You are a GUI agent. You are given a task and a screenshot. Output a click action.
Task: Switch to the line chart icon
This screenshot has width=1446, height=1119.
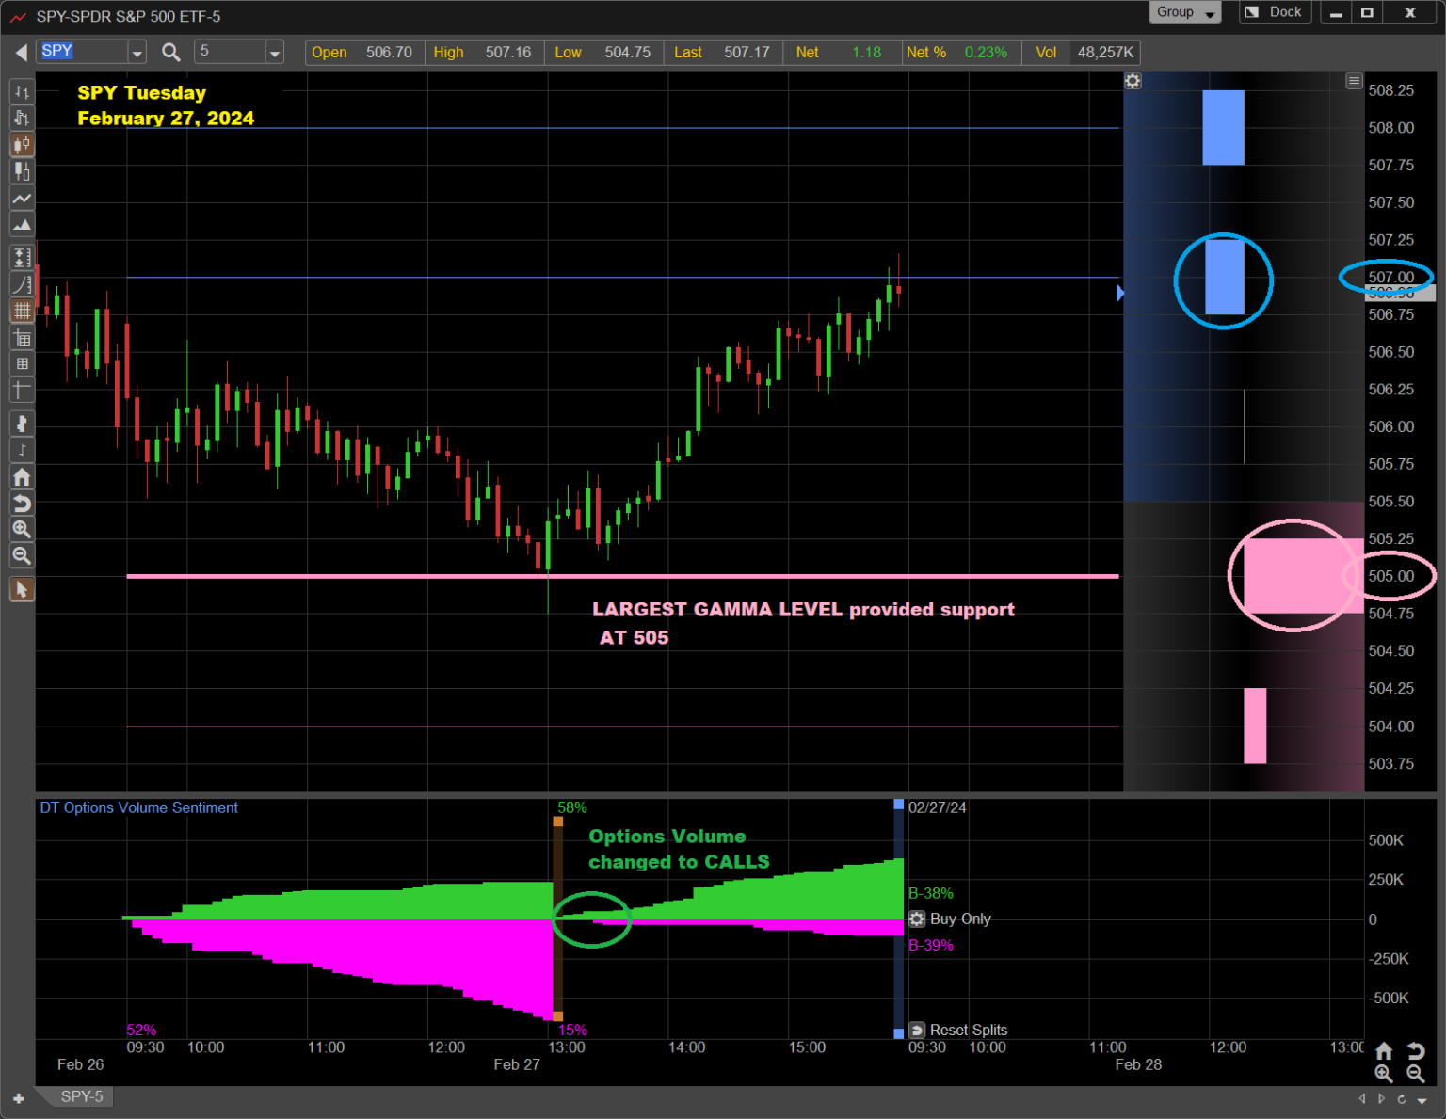pos(22,199)
